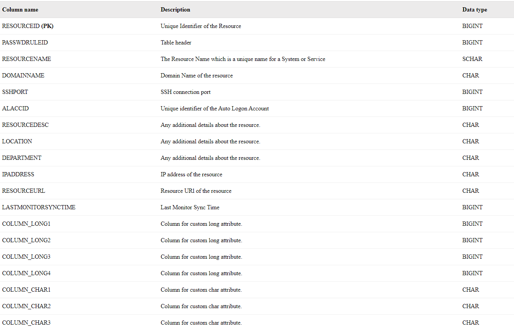The image size is (514, 330).
Task: Select the DEPARTMENT column name
Action: point(22,158)
